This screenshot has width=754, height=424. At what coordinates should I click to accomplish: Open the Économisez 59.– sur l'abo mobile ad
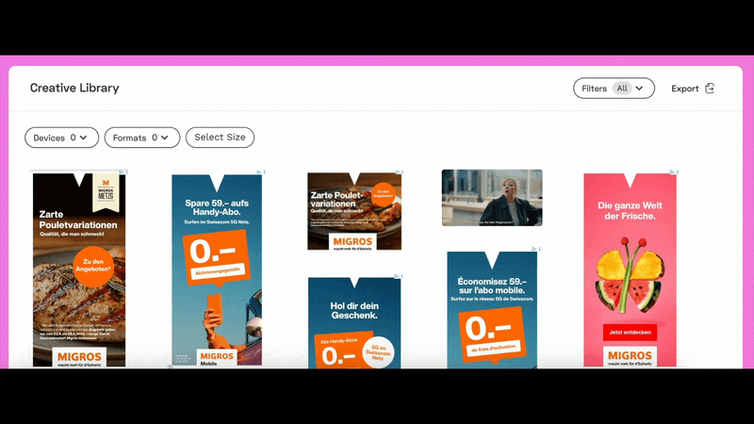(x=492, y=310)
